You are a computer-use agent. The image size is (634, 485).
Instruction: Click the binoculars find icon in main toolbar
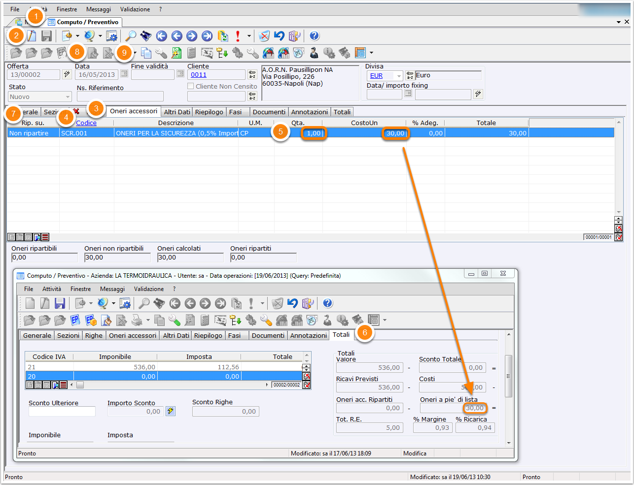[x=146, y=36]
